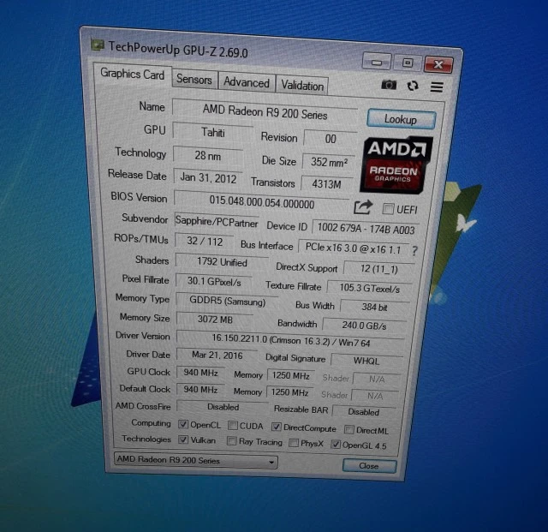Click the Subvendor Sapphire/PCPartner field
Image resolution: width=548 pixels, height=532 pixels.
217,221
